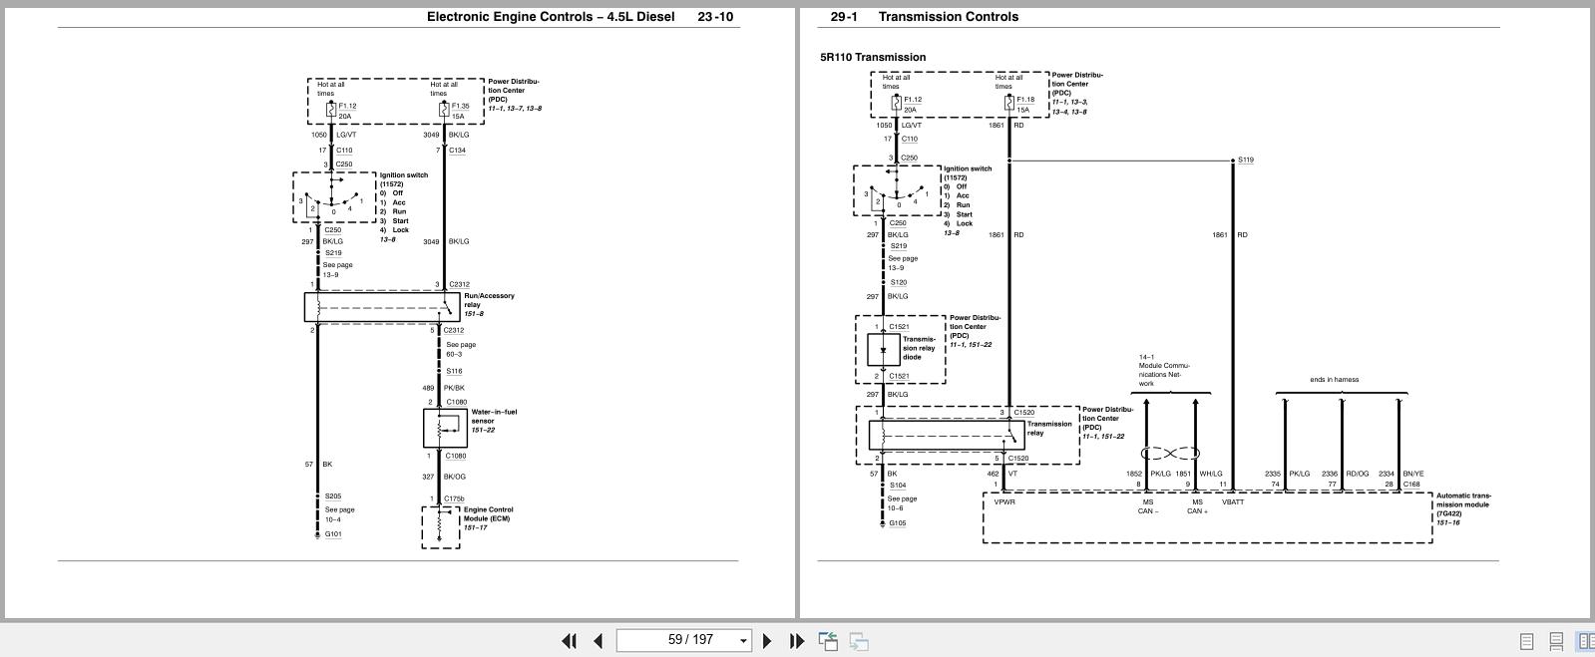Click the 'Transmission relay diode' label
Screen dimensions: 1595x657
coord(919,348)
